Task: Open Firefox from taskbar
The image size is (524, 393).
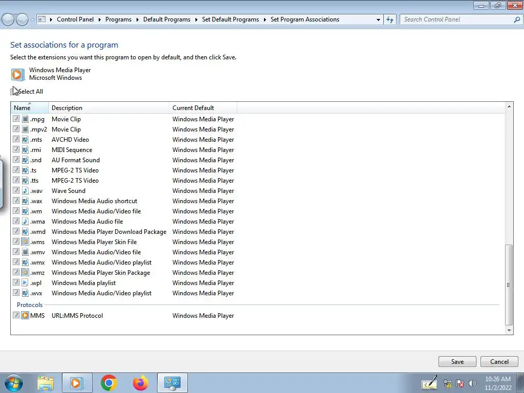Action: [140, 383]
